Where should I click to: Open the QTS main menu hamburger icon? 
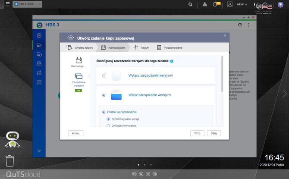(x=8, y=4)
